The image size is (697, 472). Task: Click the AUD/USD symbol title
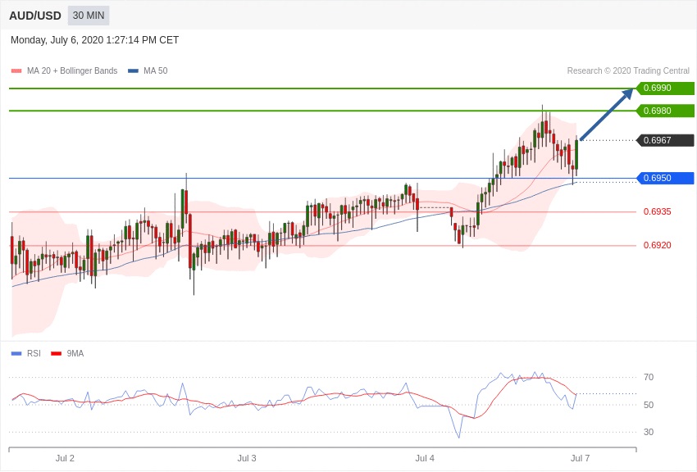pos(35,16)
